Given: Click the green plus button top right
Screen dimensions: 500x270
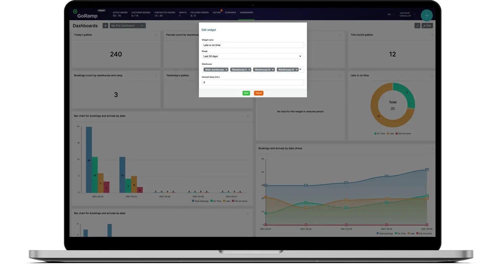Looking at the screenshot, I should coord(427,15).
